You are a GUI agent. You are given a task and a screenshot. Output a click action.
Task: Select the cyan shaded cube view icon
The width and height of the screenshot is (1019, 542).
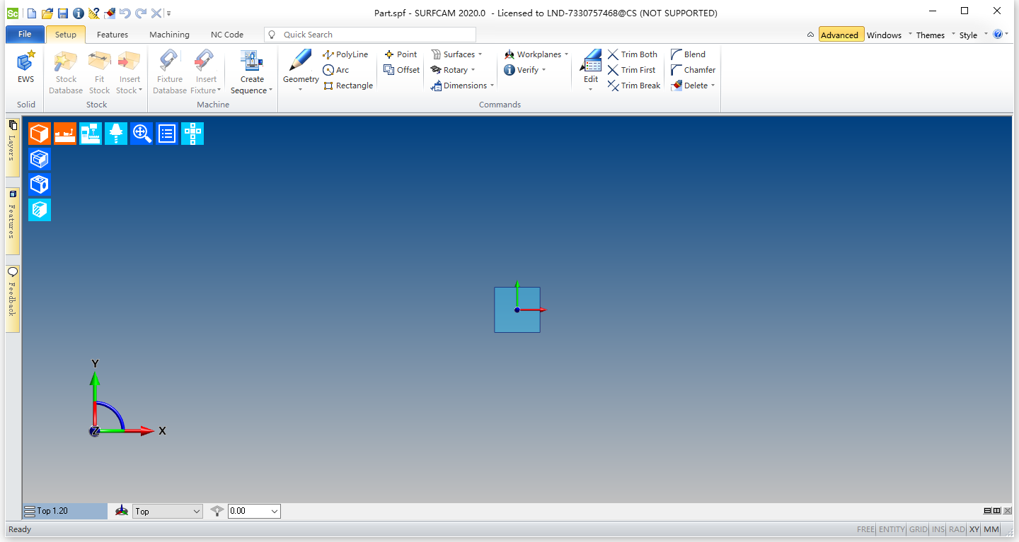tap(40, 210)
